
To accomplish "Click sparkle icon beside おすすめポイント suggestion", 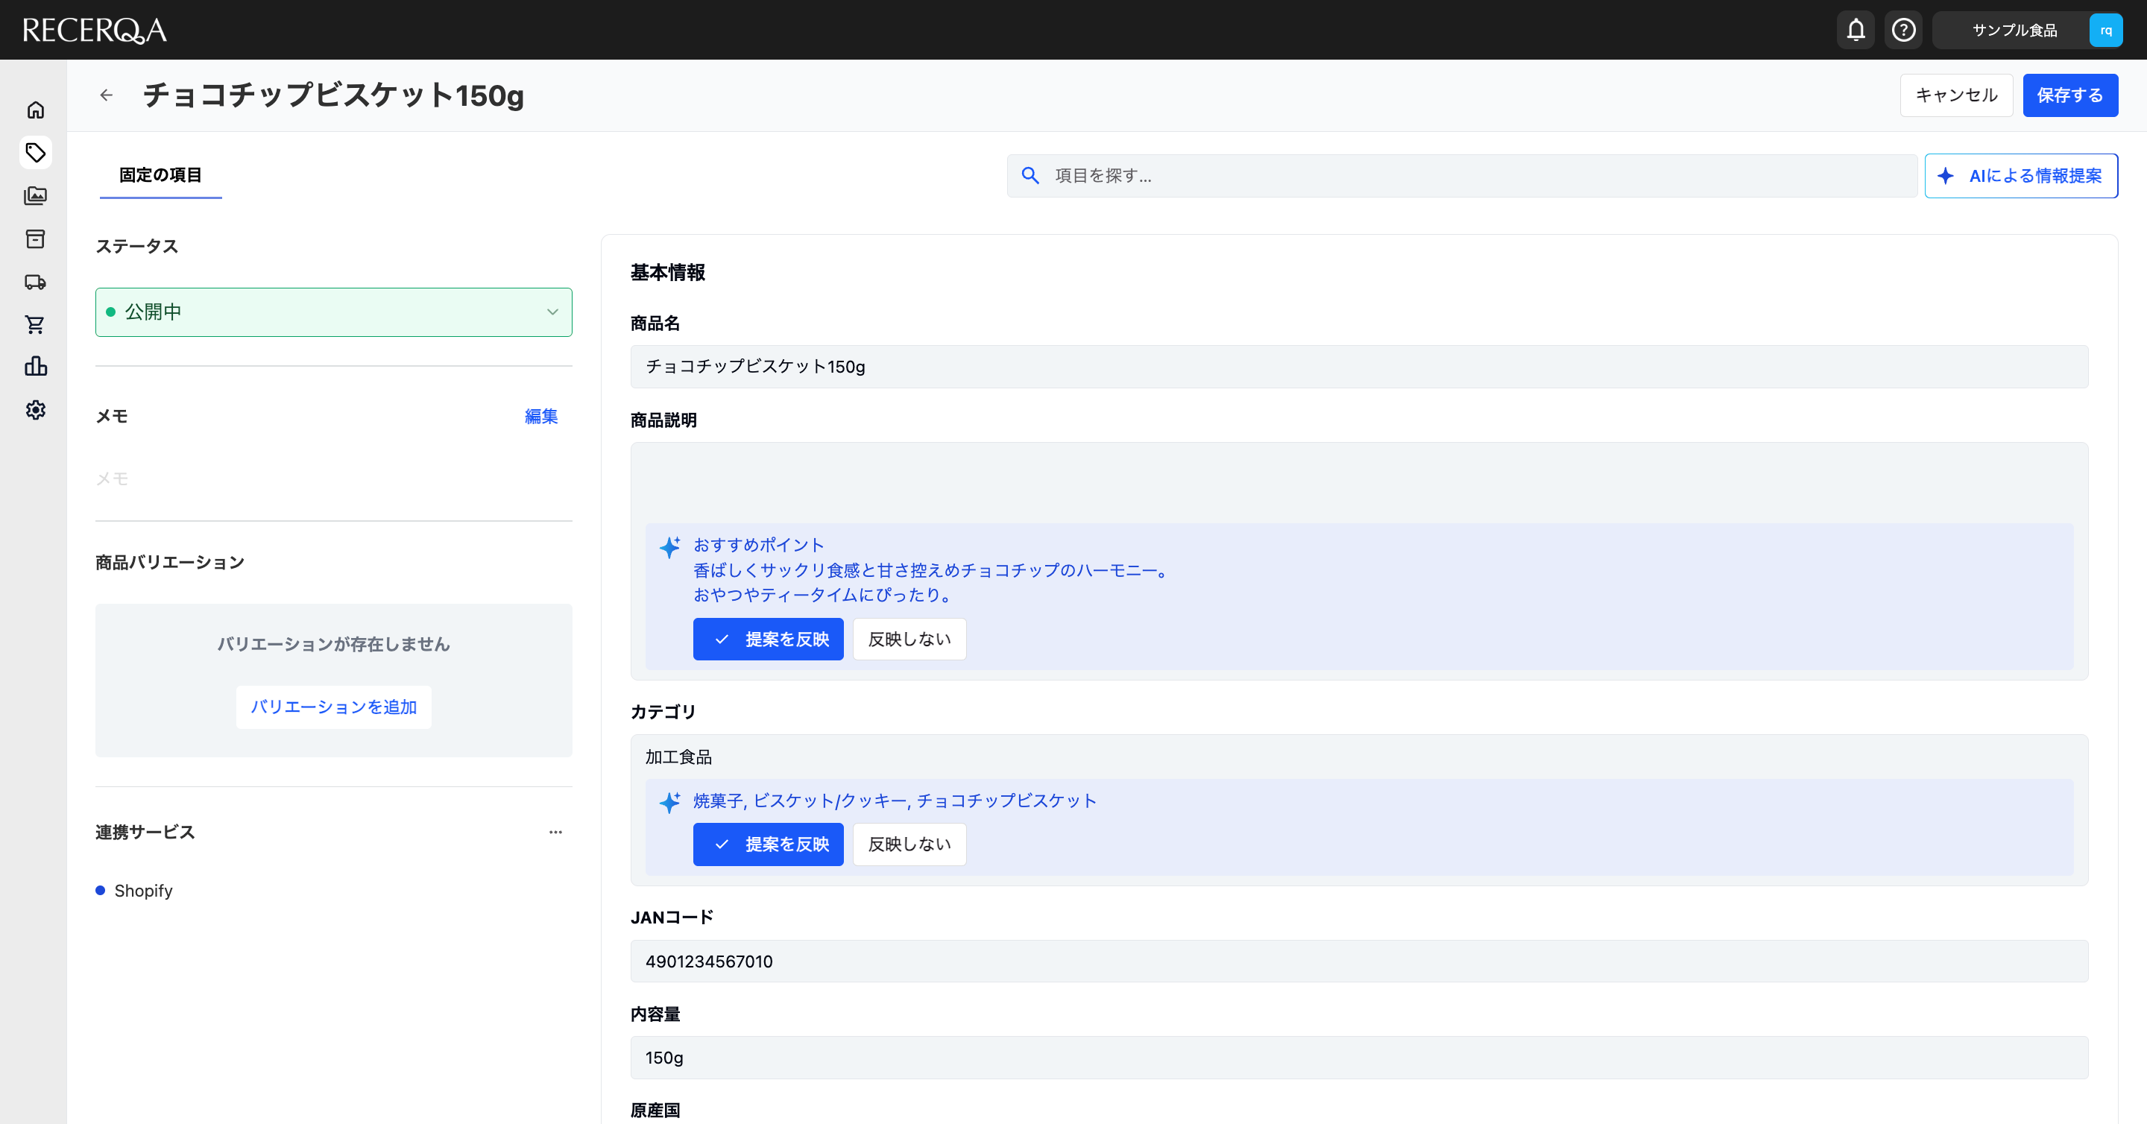I will pyautogui.click(x=669, y=547).
